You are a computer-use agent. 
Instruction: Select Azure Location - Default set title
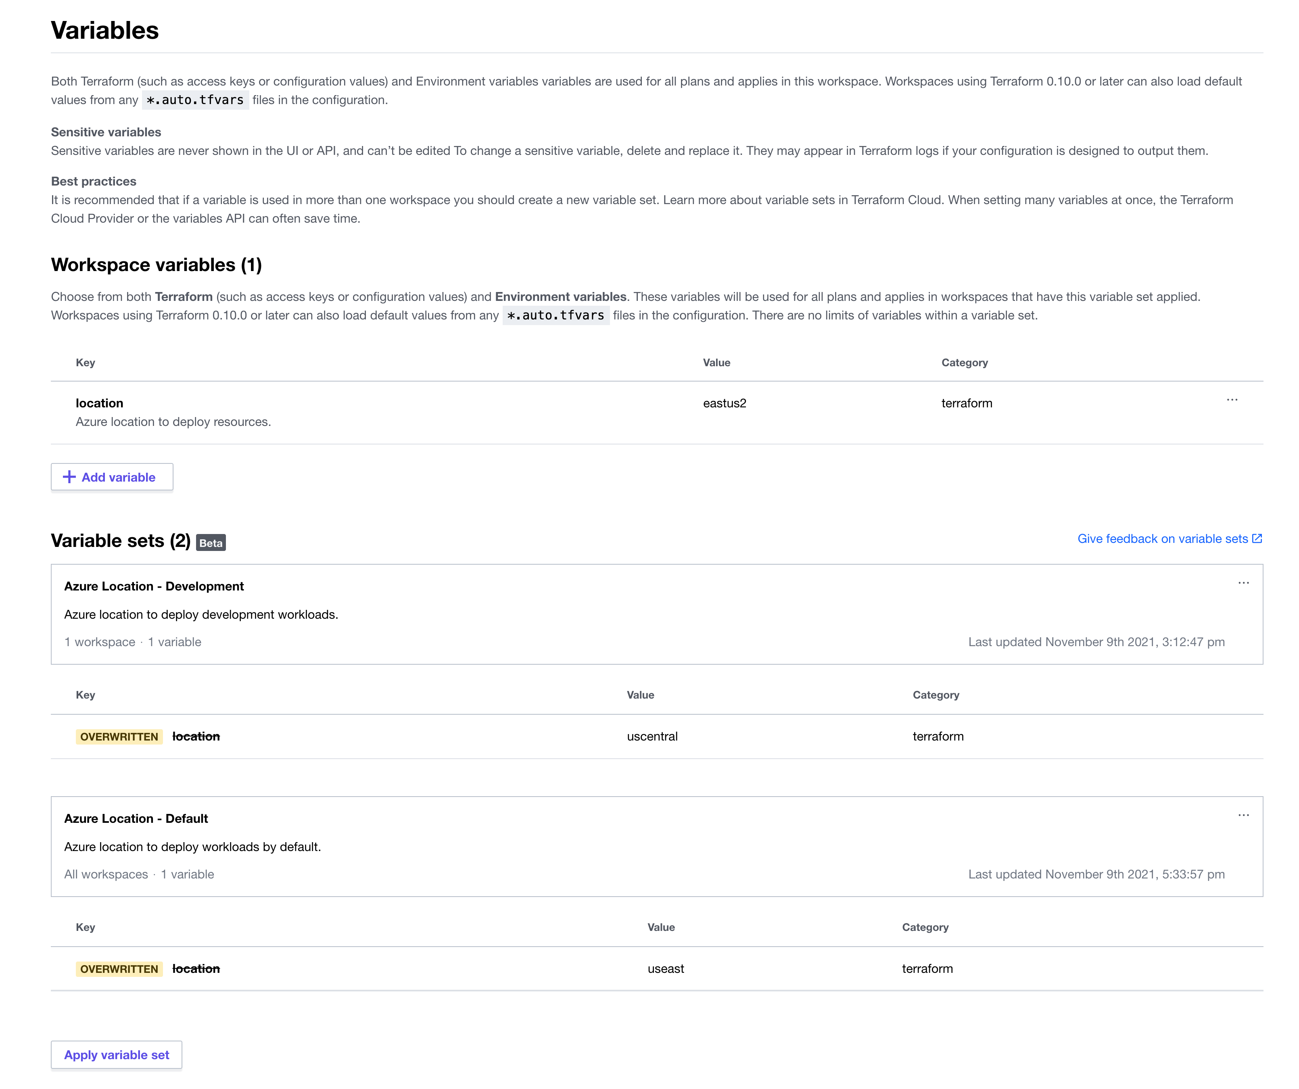(136, 819)
